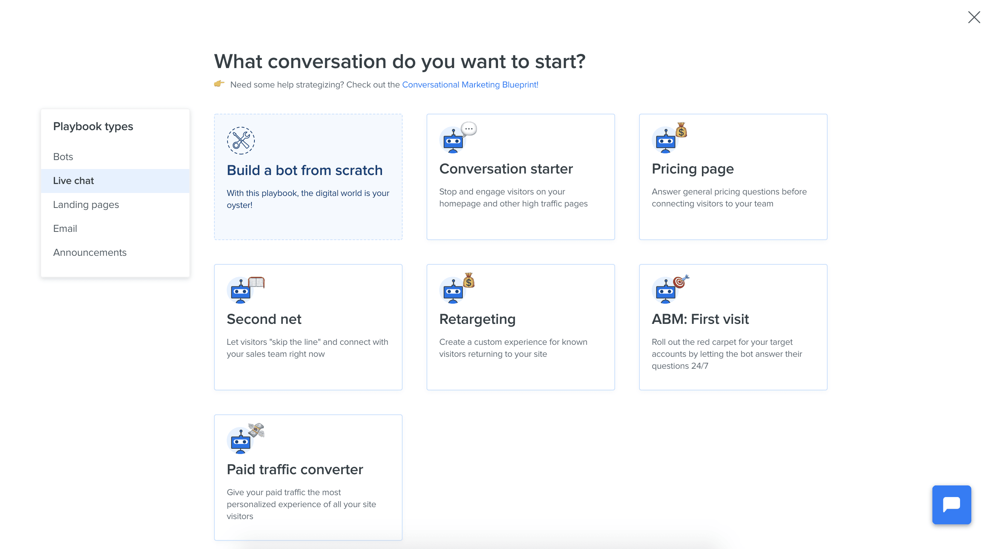Click the wrench and screwdriver scratch icon
The image size is (996, 549).
coord(241,141)
